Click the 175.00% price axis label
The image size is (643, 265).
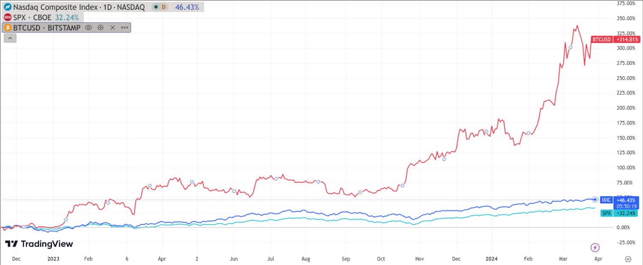626,123
